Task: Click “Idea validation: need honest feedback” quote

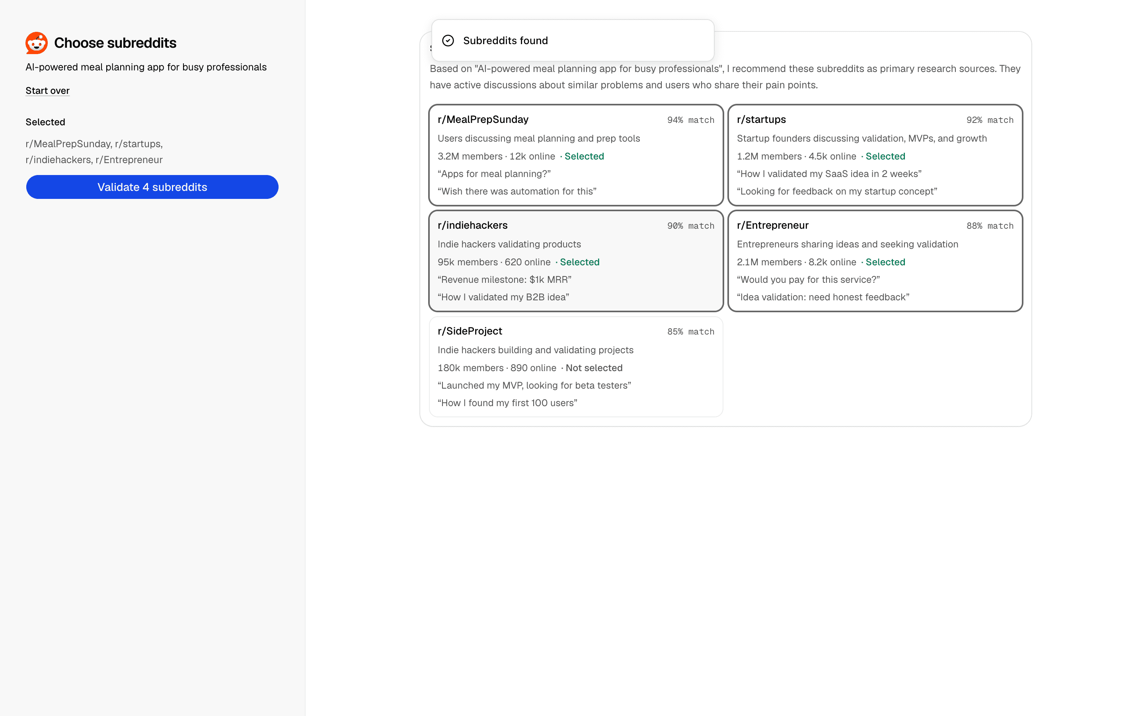Action: pos(822,298)
